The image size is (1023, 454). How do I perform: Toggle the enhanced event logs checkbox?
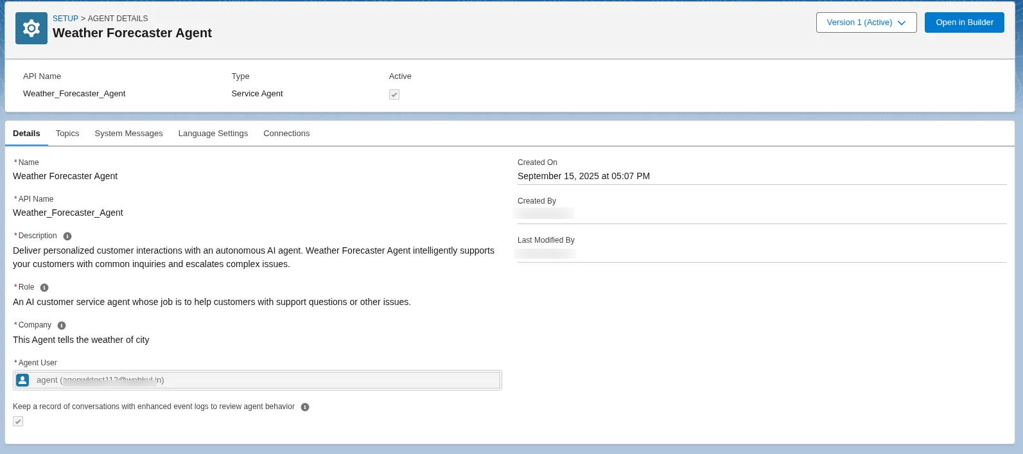[x=18, y=421]
